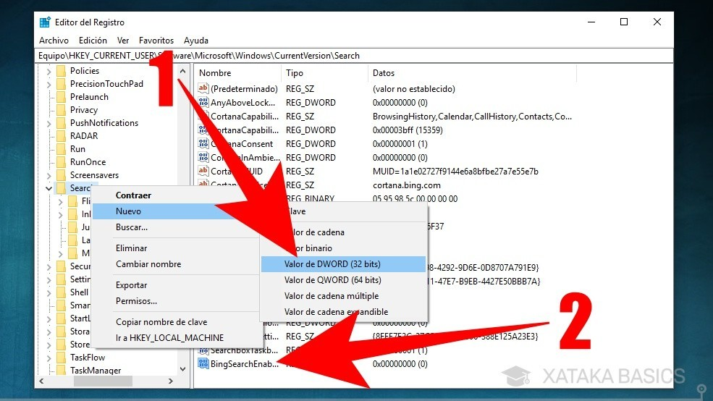Screen dimensions: 713x401
Task: Choose Nuevo in the context menu
Action: (x=177, y=211)
